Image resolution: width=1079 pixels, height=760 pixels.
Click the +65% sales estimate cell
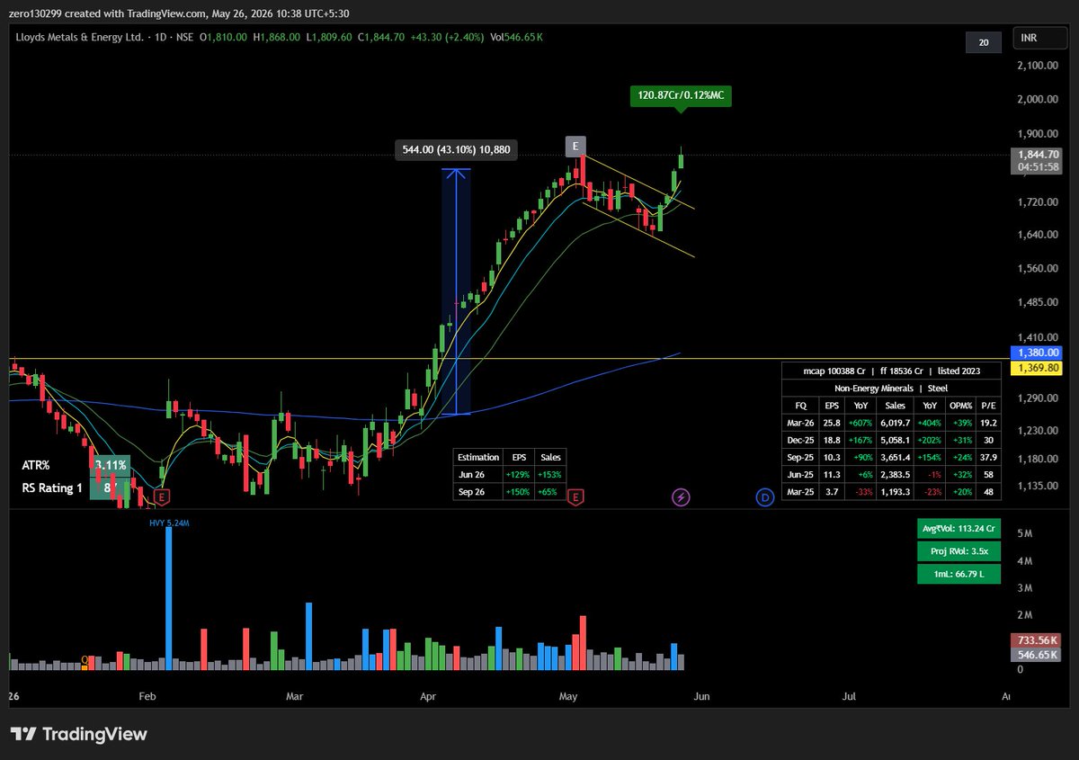click(x=549, y=491)
